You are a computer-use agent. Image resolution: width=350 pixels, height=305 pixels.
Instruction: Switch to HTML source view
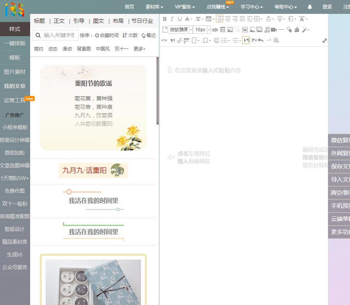164,40
